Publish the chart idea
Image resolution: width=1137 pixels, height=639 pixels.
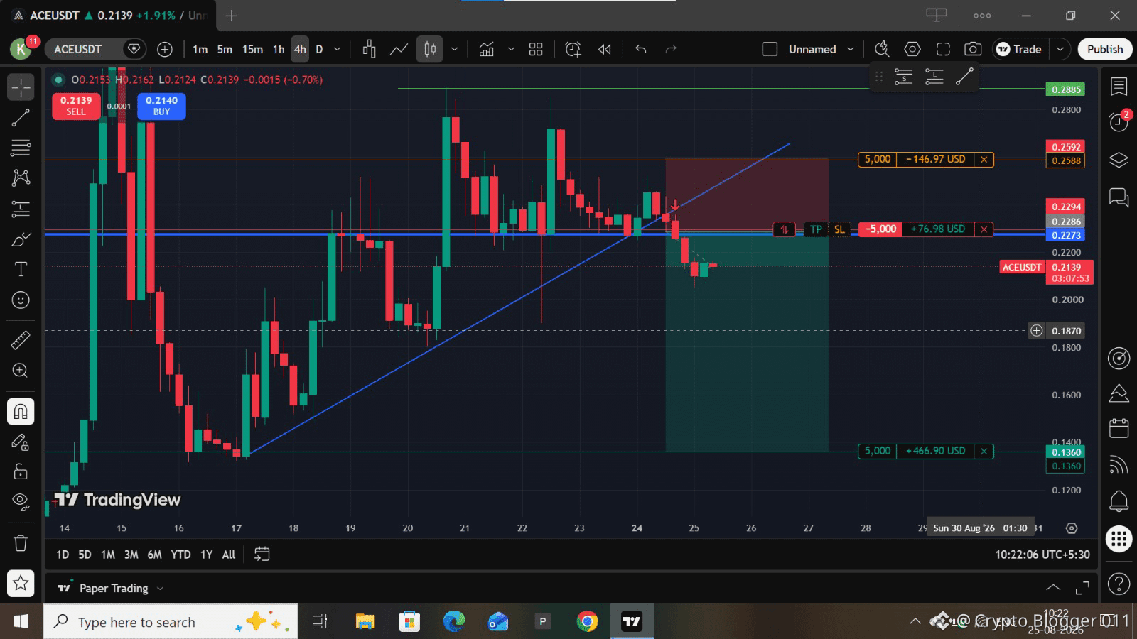tap(1105, 49)
